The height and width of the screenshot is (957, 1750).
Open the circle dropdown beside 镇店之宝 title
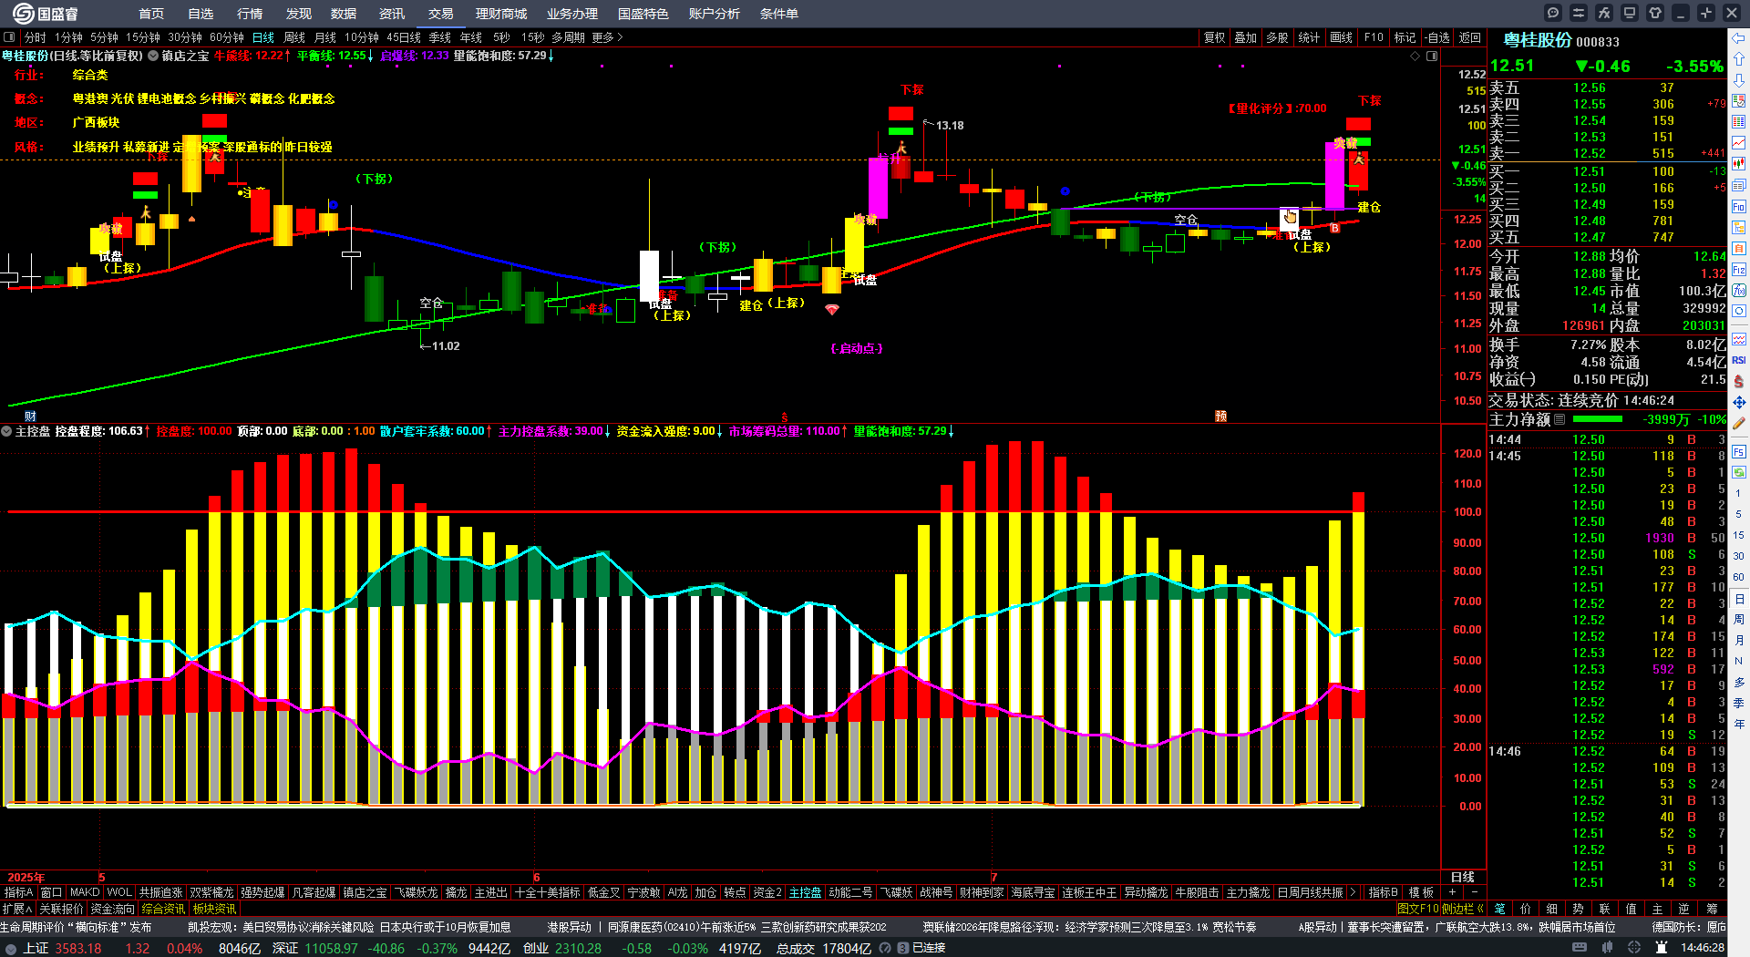click(153, 56)
